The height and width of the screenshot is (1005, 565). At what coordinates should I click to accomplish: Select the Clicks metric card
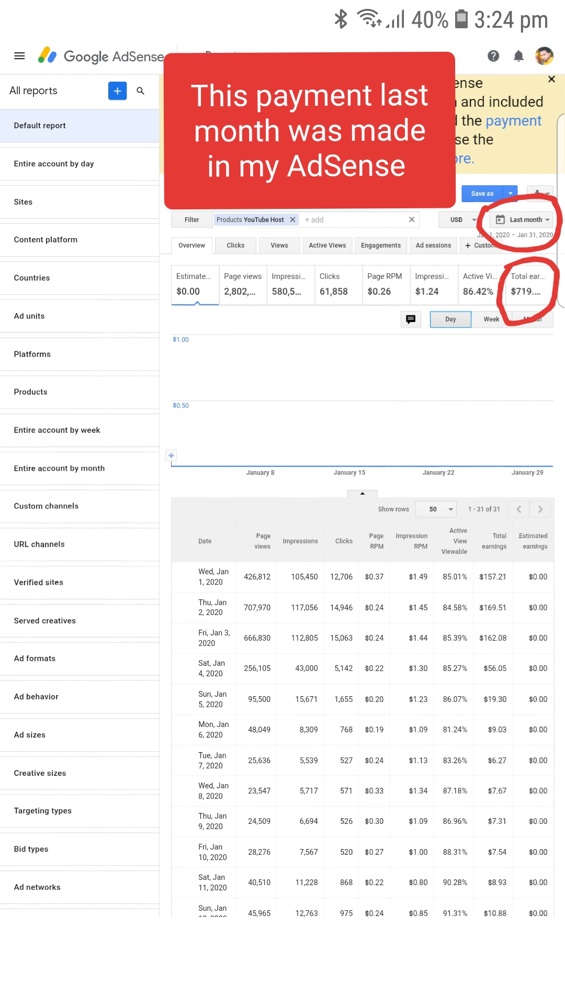(338, 285)
